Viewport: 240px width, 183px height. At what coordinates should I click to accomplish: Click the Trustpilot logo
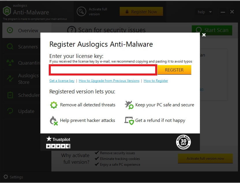pyautogui.click(x=58, y=139)
